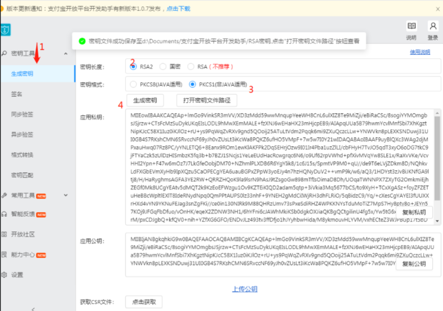
Task: Open the 说明 book icon
Action: [411, 26]
